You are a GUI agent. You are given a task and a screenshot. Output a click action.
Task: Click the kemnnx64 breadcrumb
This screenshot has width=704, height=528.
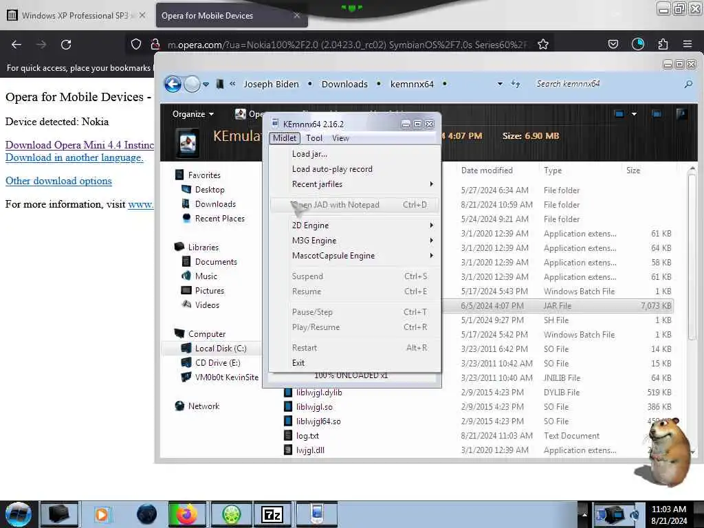click(412, 84)
